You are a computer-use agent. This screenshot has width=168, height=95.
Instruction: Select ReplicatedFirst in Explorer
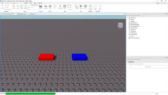pos(134,23)
